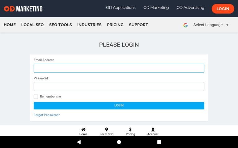Click the Google translate G icon
Screen dimensions: 238x148
coord(185,25)
